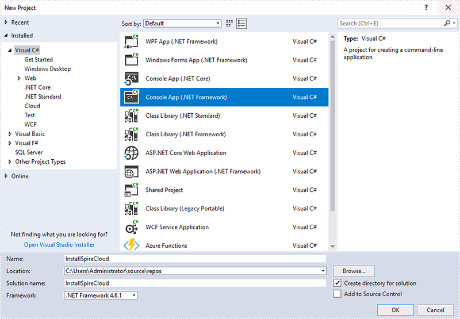Expand the Web tree node
The height and width of the screenshot is (319, 460).
point(19,78)
